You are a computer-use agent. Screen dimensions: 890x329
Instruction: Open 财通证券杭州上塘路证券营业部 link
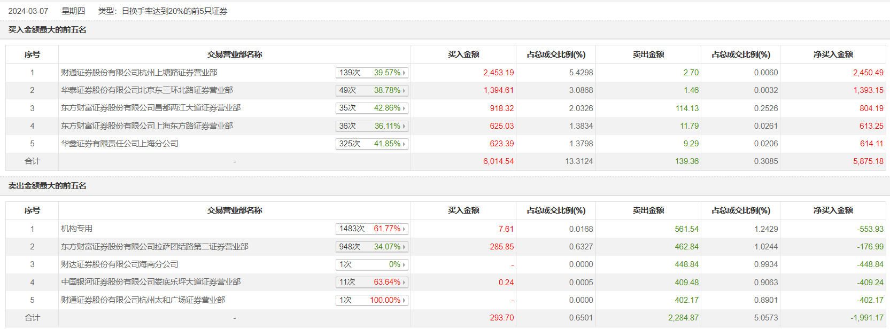139,73
